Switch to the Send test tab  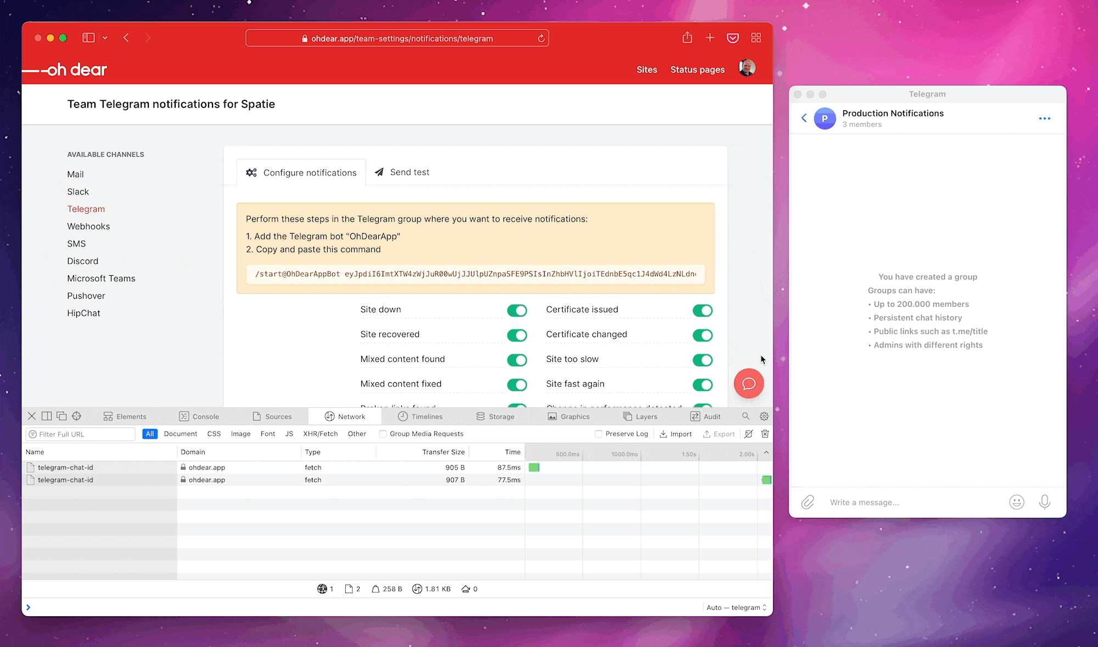point(402,172)
